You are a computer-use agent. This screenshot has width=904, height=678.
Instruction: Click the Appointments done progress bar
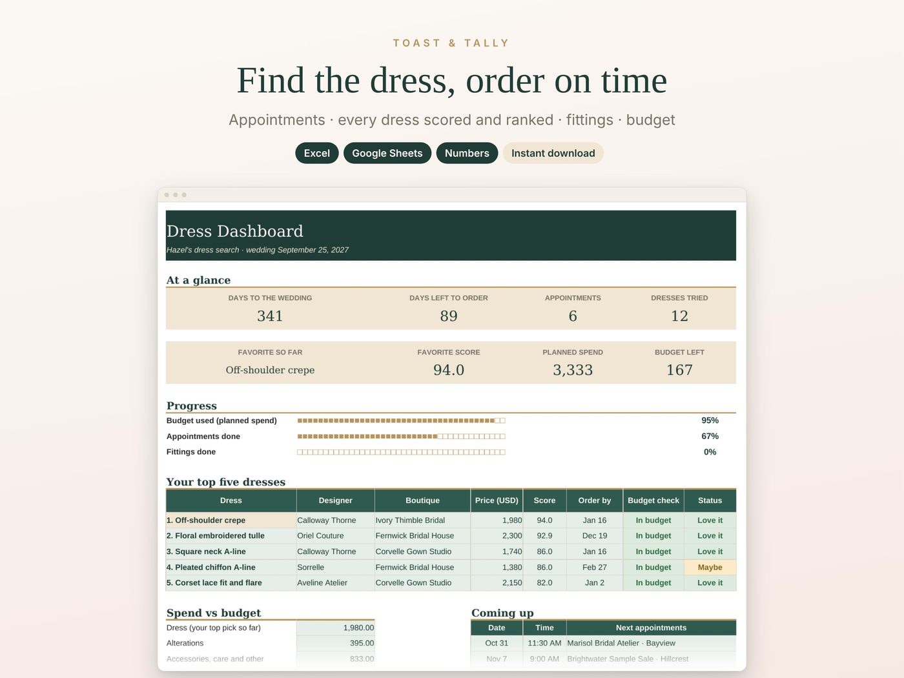401,437
